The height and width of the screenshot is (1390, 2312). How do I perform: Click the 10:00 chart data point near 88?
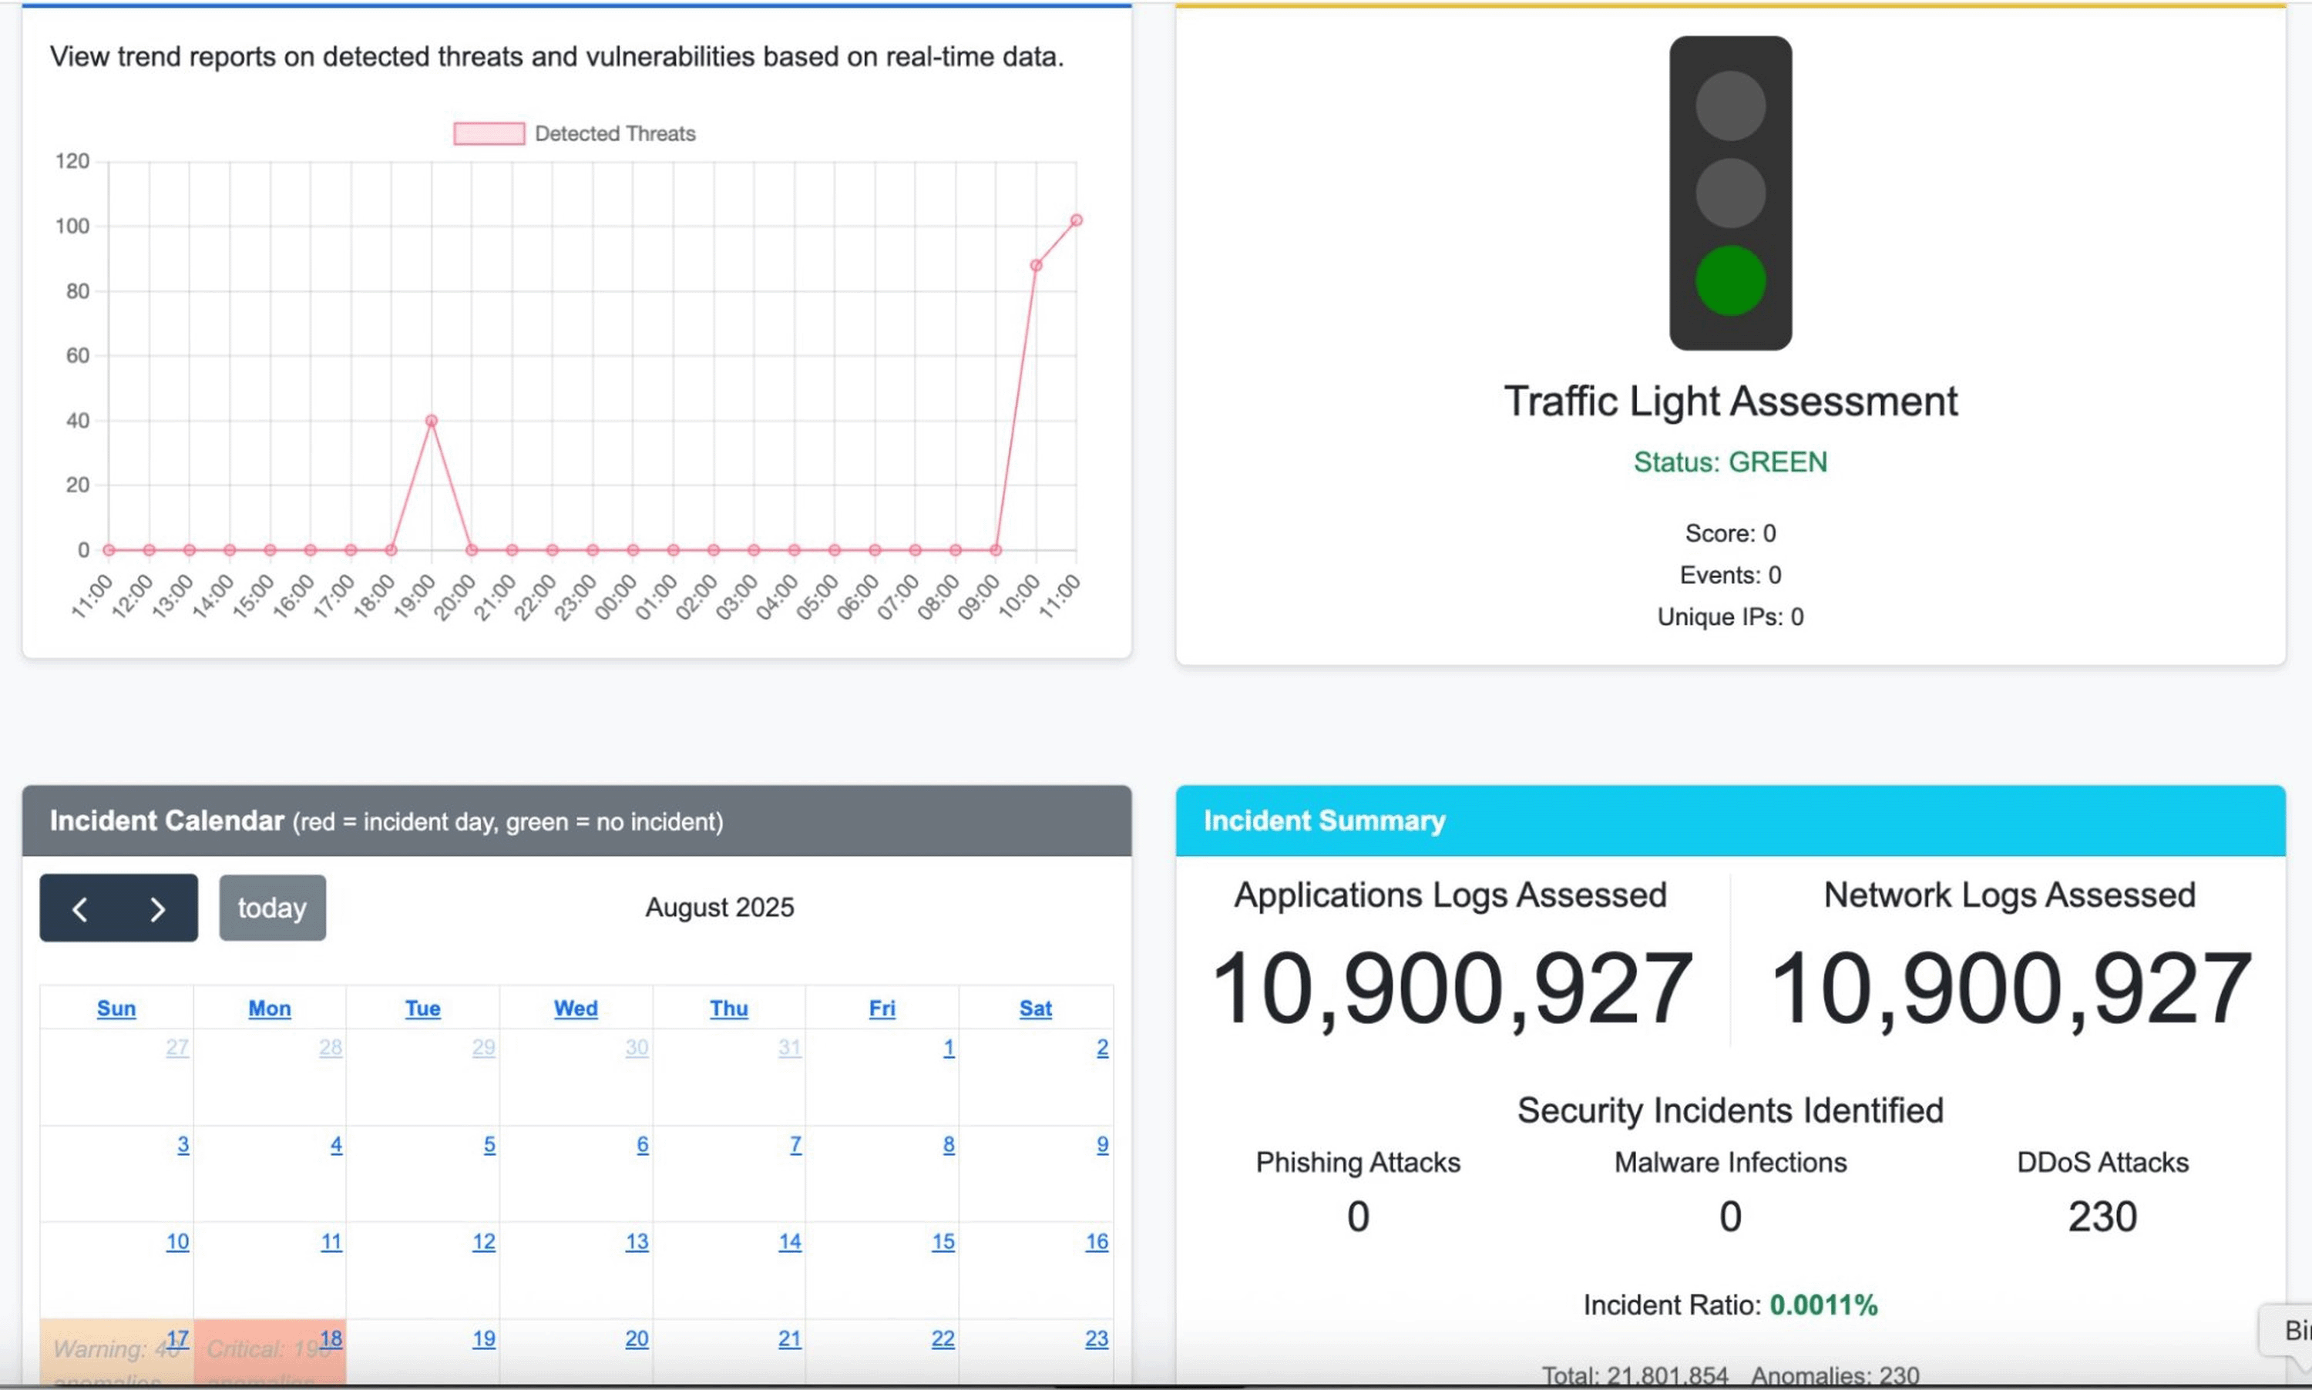point(1036,265)
